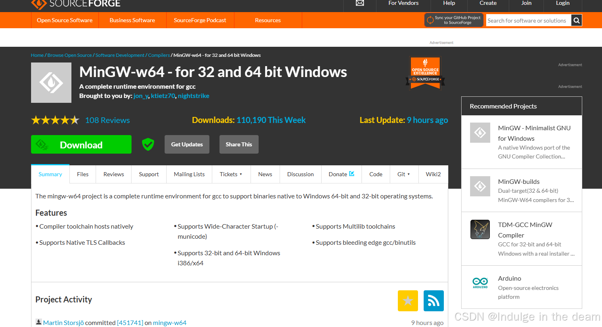Open the jon_y author link
Image resolution: width=602 pixels, height=327 pixels.
point(141,96)
